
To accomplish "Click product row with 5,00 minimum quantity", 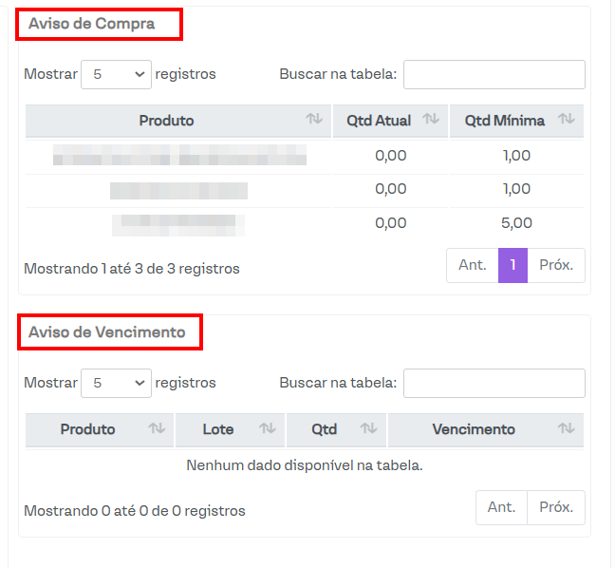I will click(x=178, y=224).
